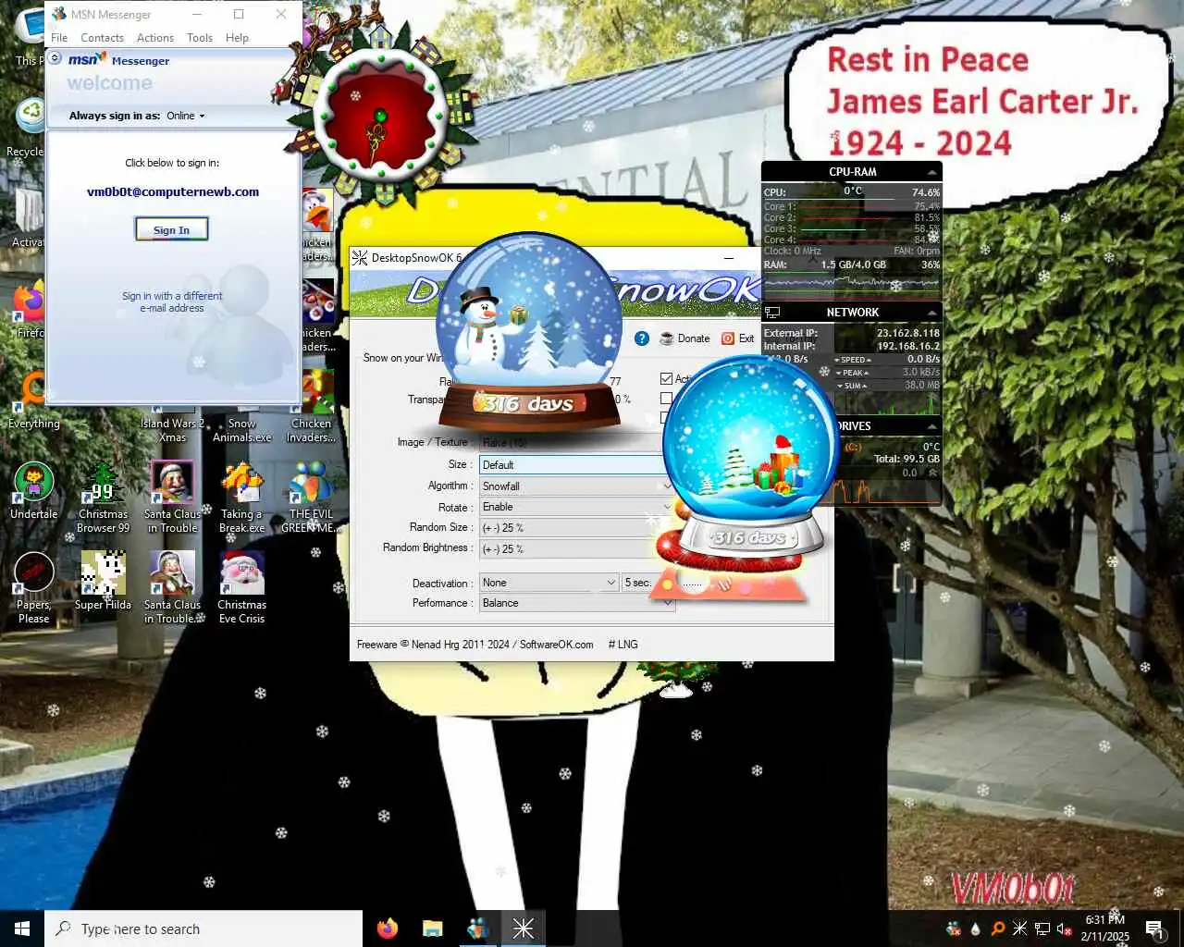Screen dimensions: 1184x947
Task: Open the Always sign in as Online status dropdown
Action: [x=186, y=116]
